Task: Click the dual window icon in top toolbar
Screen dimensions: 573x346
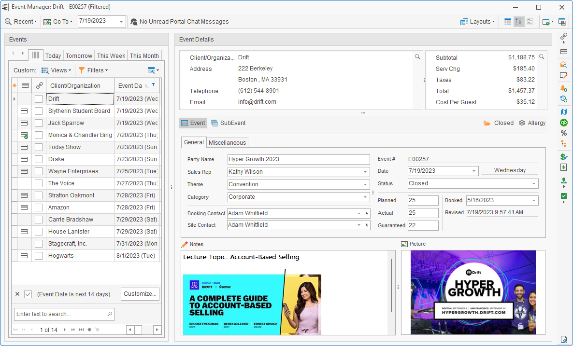Action: click(x=562, y=22)
